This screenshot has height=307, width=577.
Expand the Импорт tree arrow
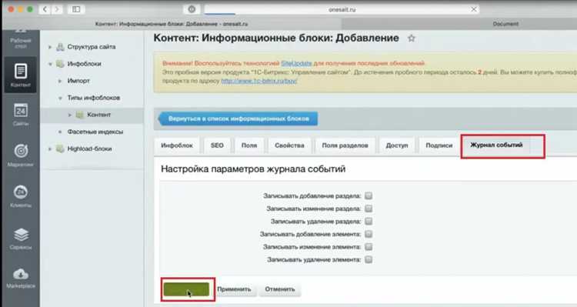(60, 81)
